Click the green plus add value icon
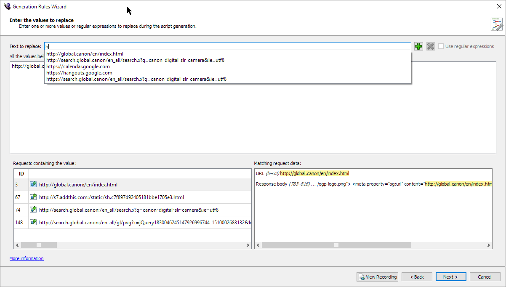This screenshot has height=287, width=506. pyautogui.click(x=418, y=46)
